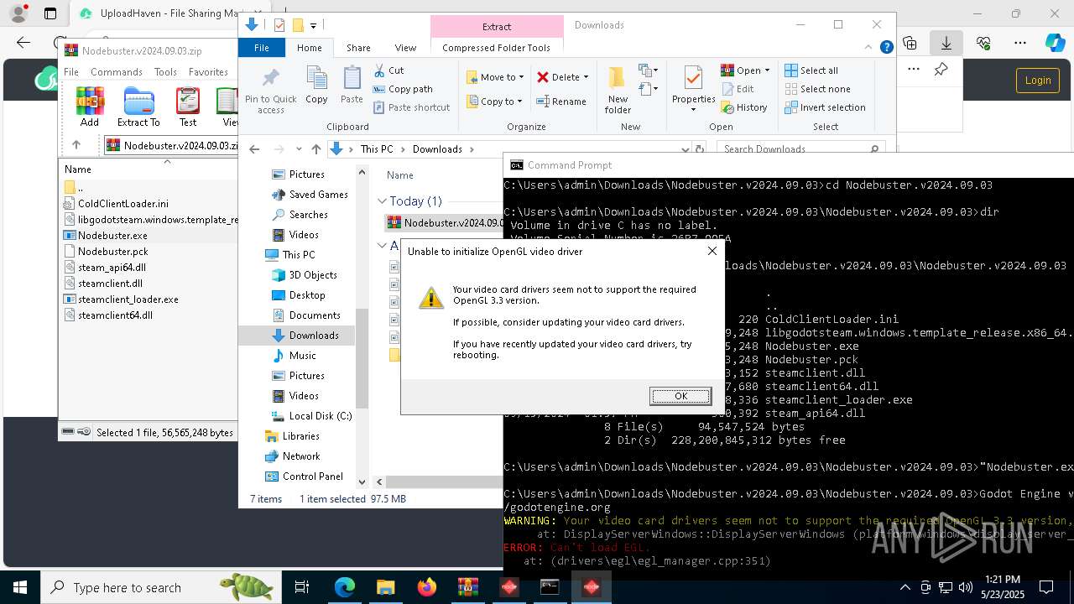The height and width of the screenshot is (604, 1074).
Task: Select Nodebuster.exe in WinRAR list
Action: (x=112, y=236)
